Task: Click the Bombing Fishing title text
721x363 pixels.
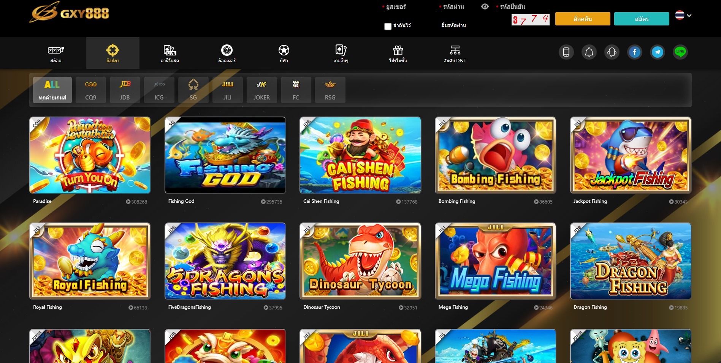Action: (457, 201)
